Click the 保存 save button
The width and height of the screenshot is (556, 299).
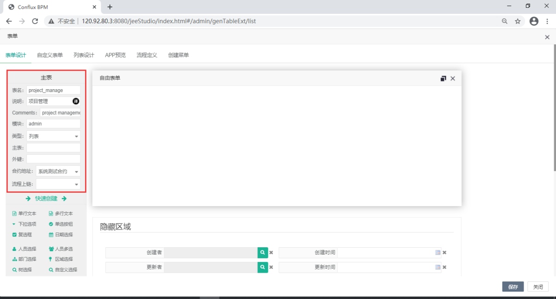click(513, 287)
